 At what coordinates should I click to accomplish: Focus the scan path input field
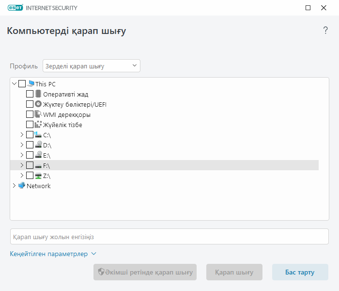[169, 237]
